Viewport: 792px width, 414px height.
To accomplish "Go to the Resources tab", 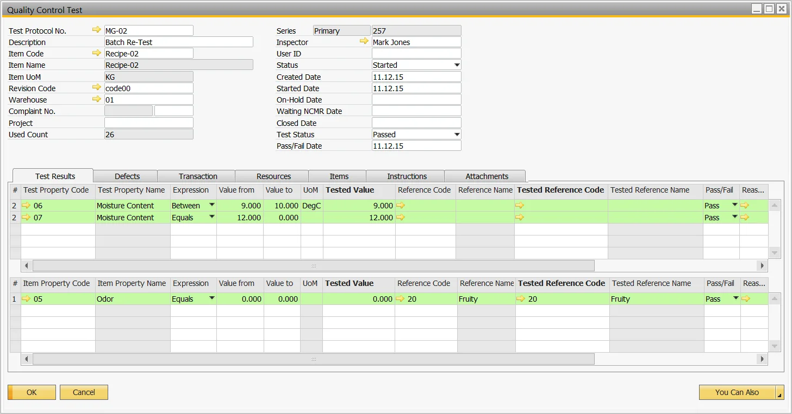I will (273, 176).
